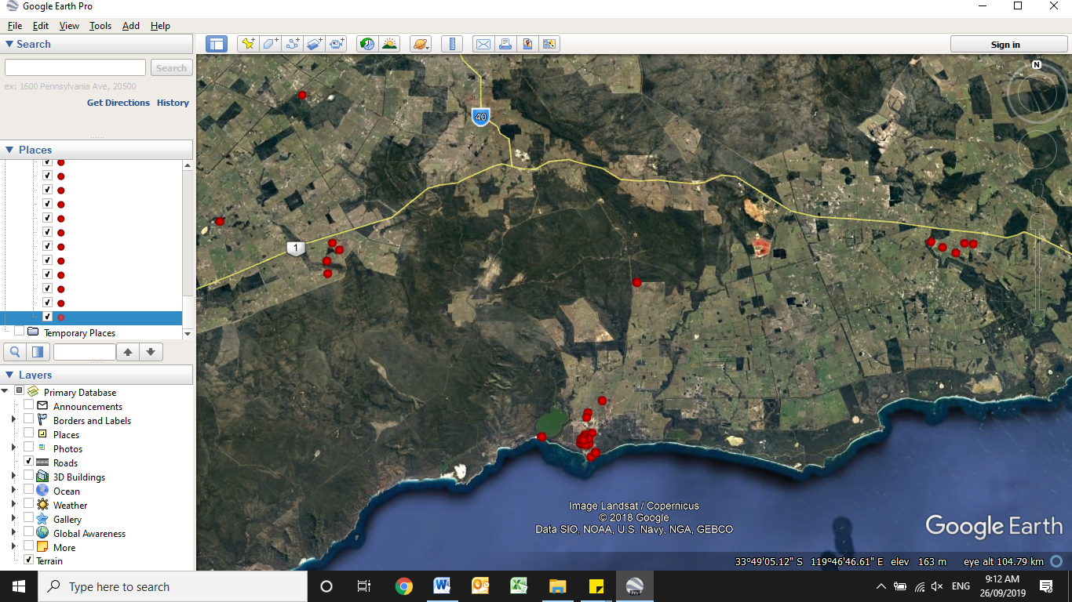The image size is (1072, 602).
Task: Click magnifier search icon under Places
Action: [15, 352]
